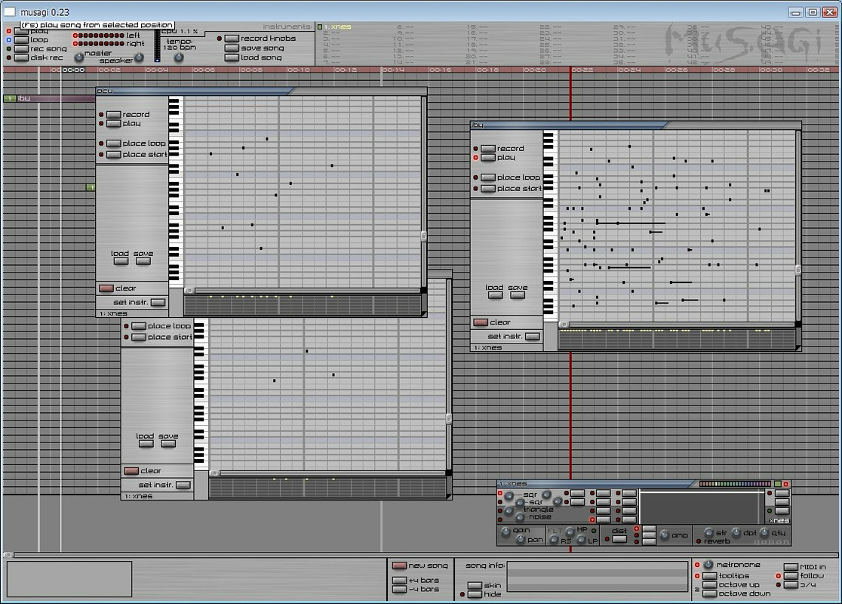This screenshot has height=604, width=842.
Task: Click the red LED in xnes title bar
Action: [785, 484]
